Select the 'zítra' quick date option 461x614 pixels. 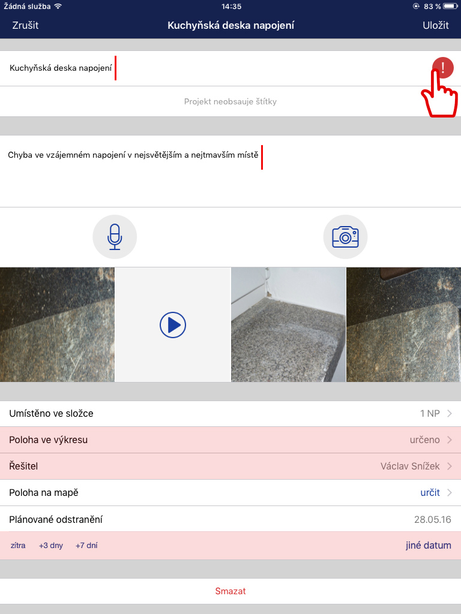pos(18,545)
